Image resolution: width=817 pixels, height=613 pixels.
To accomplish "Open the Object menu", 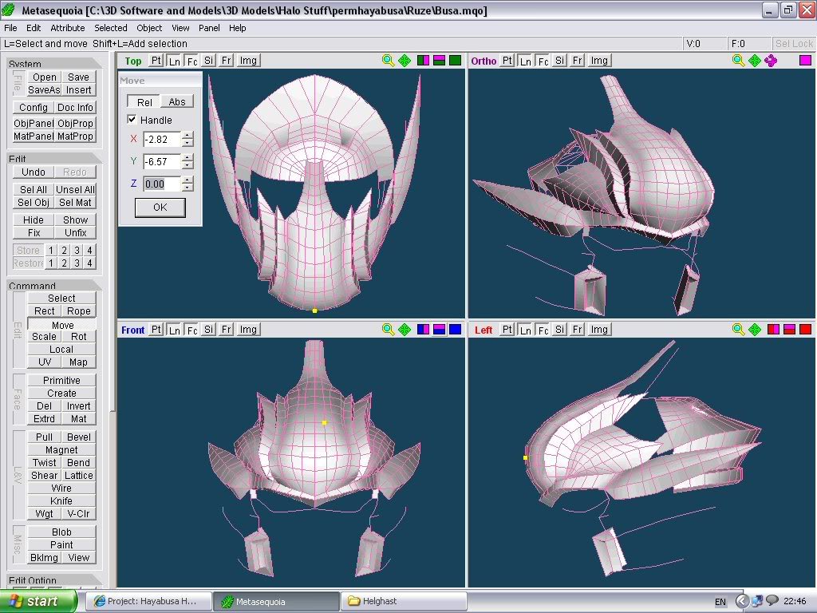I will click(149, 28).
